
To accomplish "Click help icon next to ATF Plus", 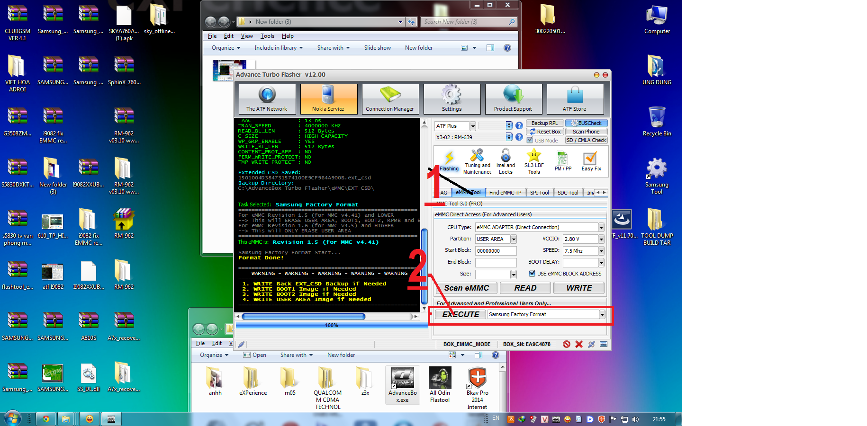I will 519,126.
